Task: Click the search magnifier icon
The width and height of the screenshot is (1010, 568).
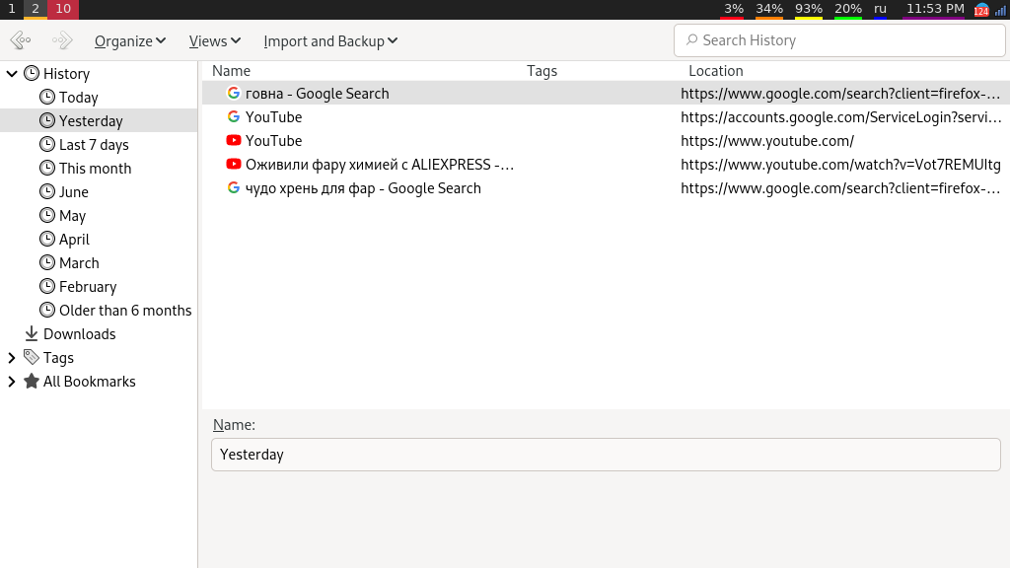Action: click(691, 39)
